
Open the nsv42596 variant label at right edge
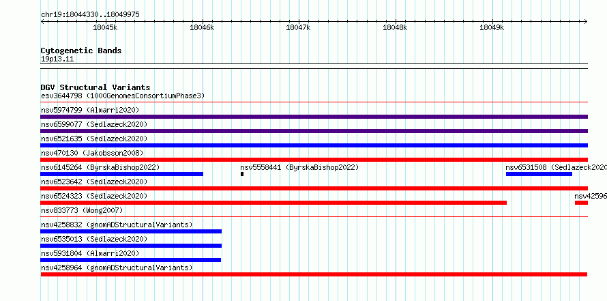591,196
